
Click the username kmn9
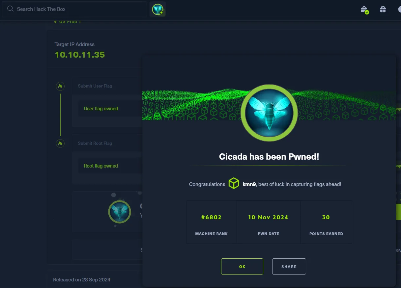[x=249, y=184]
